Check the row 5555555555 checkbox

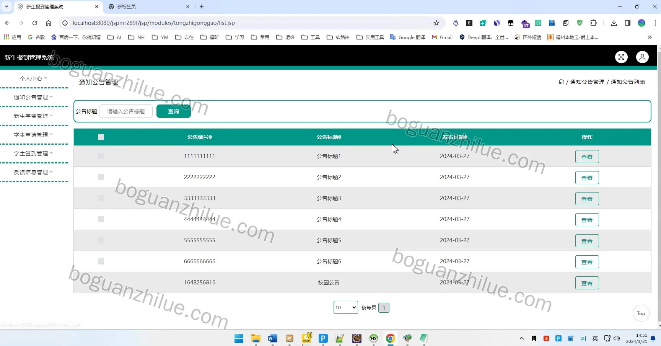[101, 240]
